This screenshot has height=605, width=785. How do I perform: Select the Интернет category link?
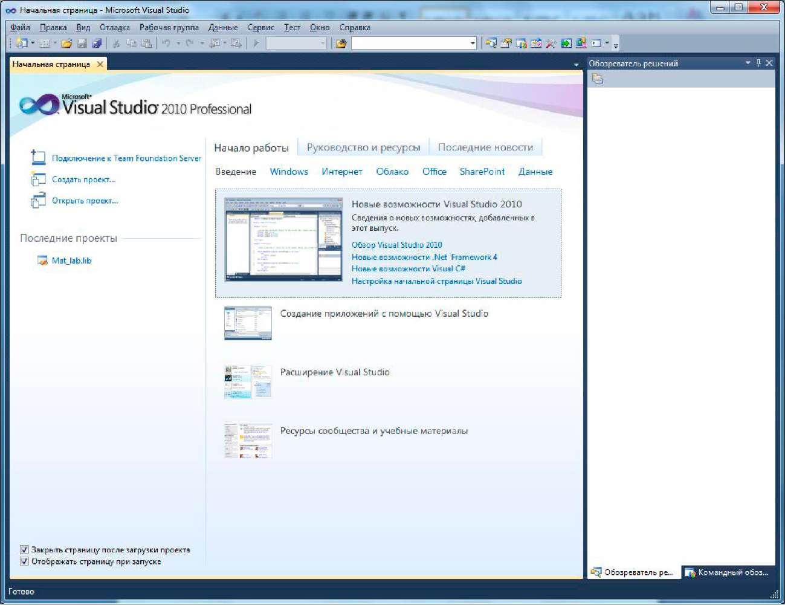342,172
